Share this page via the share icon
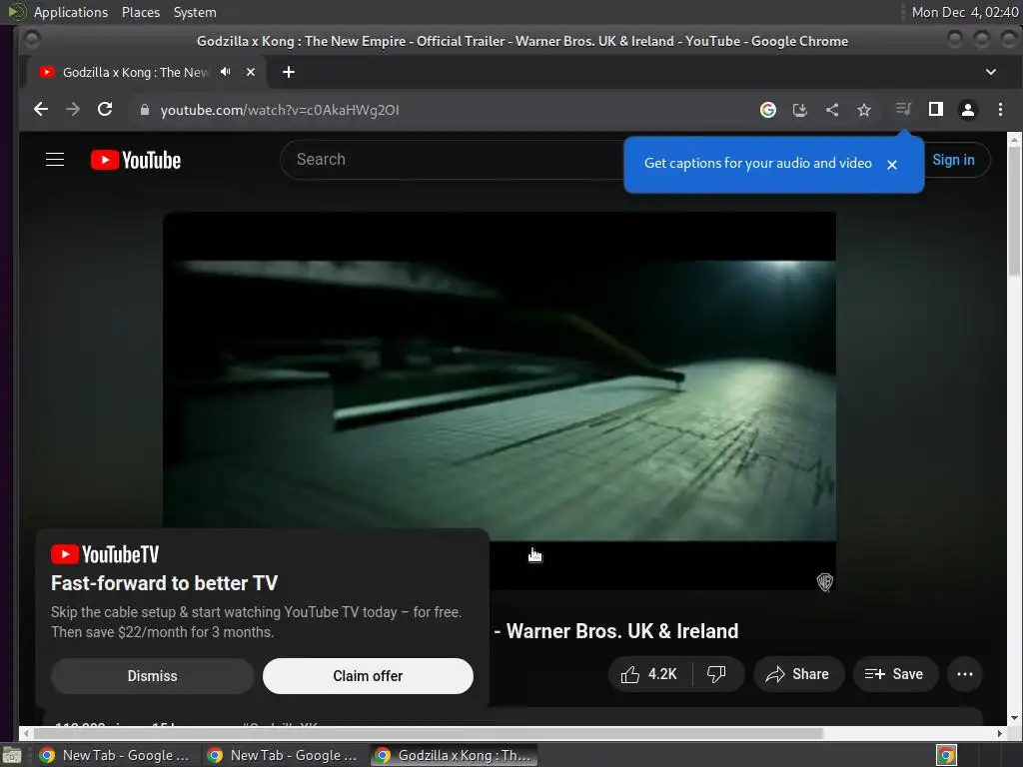The image size is (1023, 767). (x=832, y=110)
